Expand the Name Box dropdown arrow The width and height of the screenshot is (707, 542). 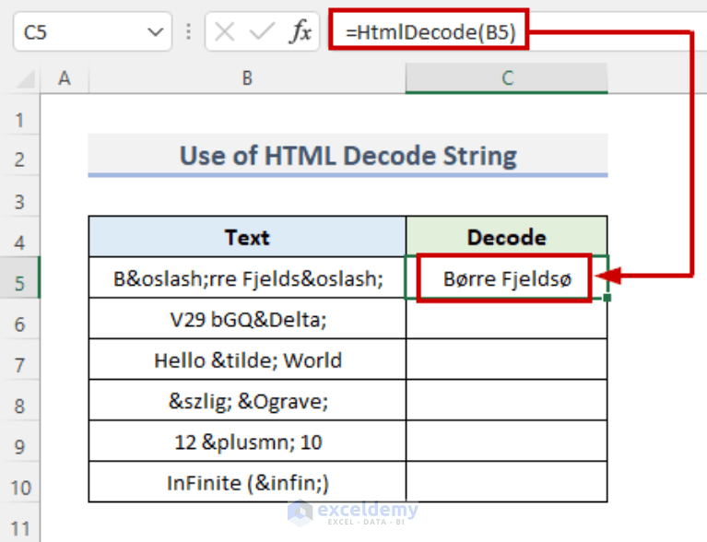(x=156, y=32)
